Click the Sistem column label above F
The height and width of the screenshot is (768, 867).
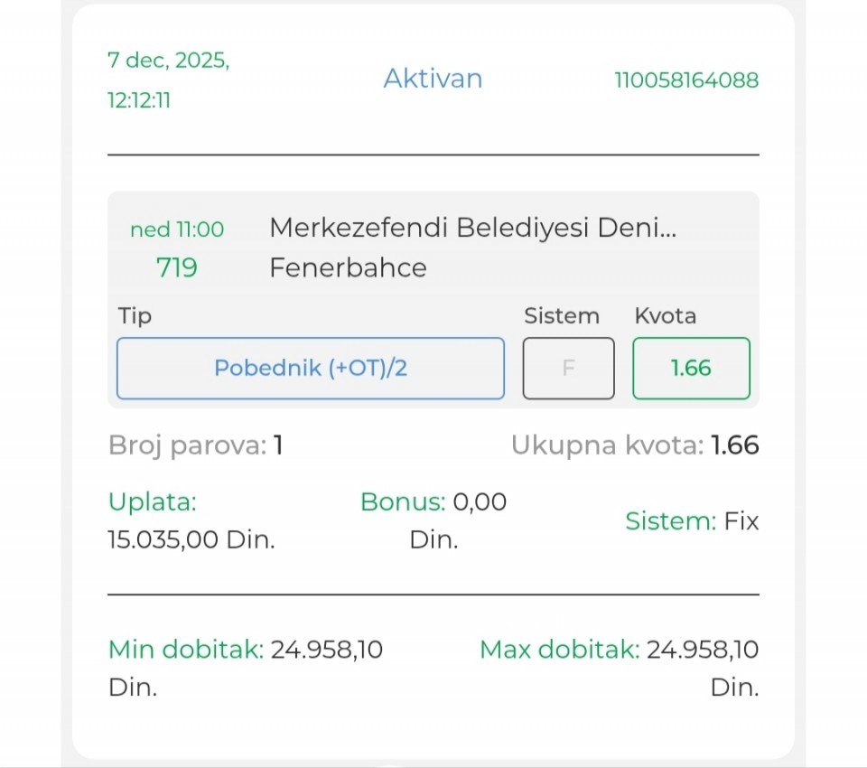561,316
